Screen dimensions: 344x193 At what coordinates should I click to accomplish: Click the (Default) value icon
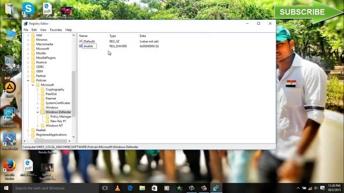pos(81,41)
